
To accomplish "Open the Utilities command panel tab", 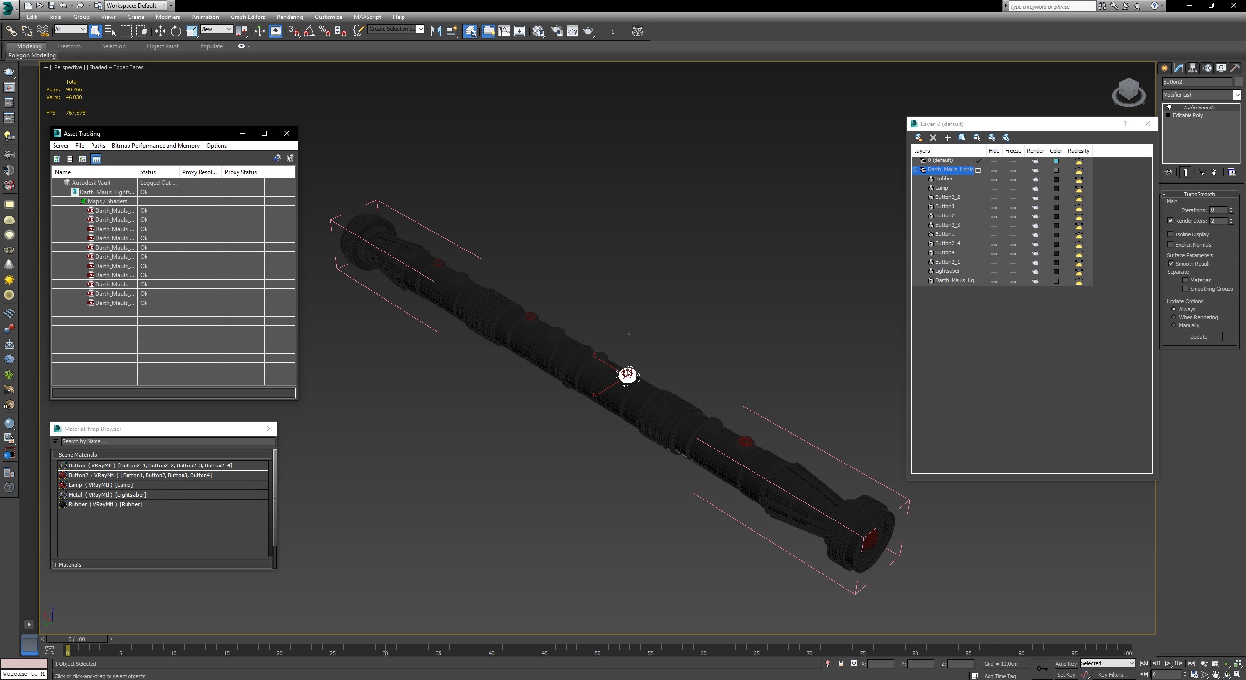I will (x=1235, y=68).
